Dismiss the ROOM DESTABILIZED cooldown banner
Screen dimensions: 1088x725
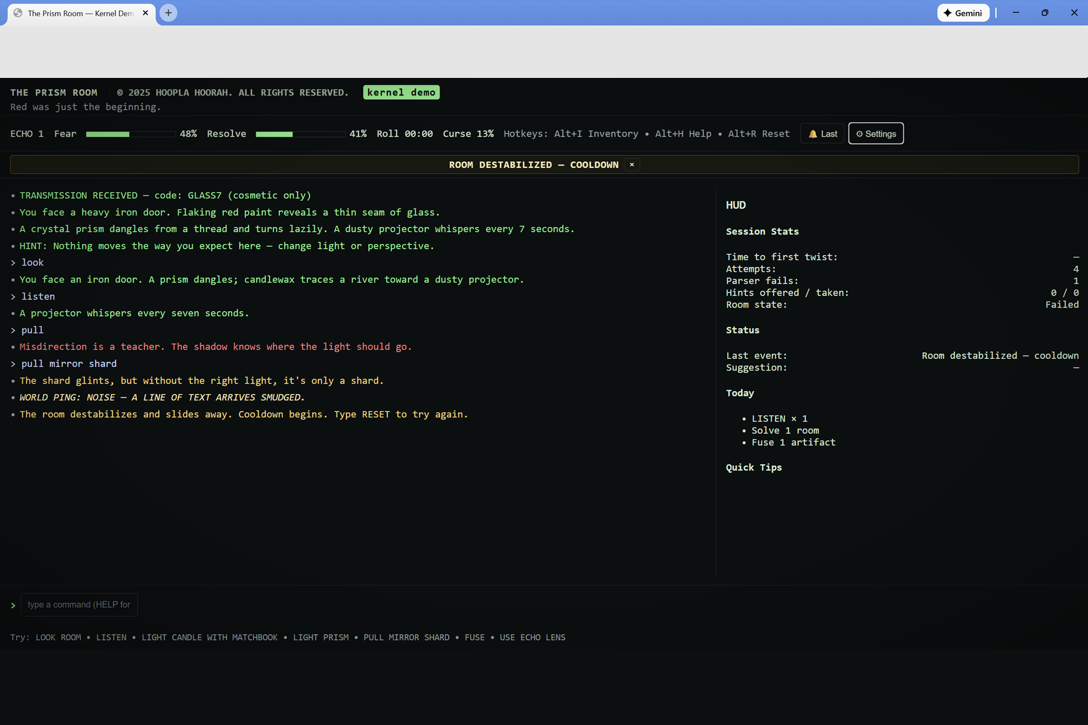click(x=632, y=164)
